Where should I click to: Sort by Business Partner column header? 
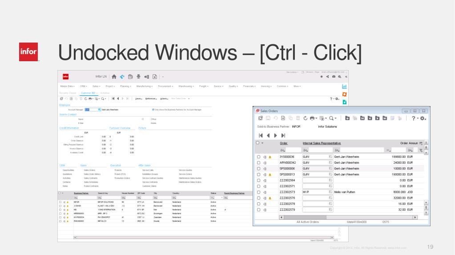pyautogui.click(x=81, y=193)
